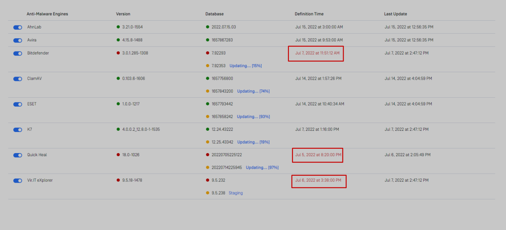
Task: Click the orange dot beside database 9.5.238
Action: coord(208,193)
